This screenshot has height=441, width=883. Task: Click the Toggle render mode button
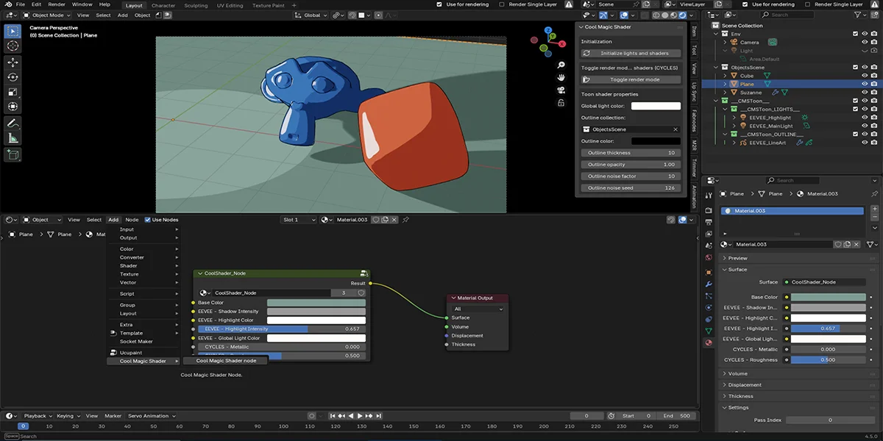630,79
